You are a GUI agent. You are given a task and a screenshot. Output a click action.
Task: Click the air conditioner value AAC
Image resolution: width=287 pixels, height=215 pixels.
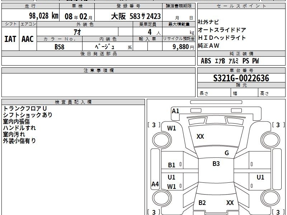(x=28, y=39)
